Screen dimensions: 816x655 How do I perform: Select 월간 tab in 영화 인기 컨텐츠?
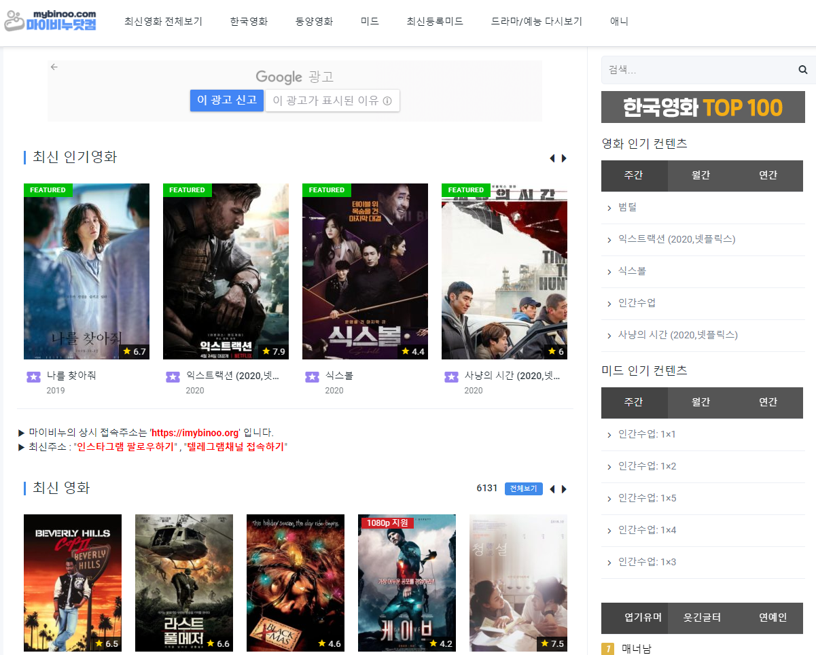click(701, 175)
